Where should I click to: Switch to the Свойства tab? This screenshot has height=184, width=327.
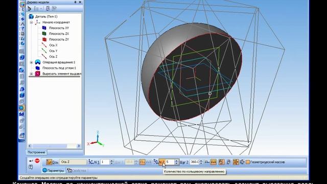pos(77,170)
